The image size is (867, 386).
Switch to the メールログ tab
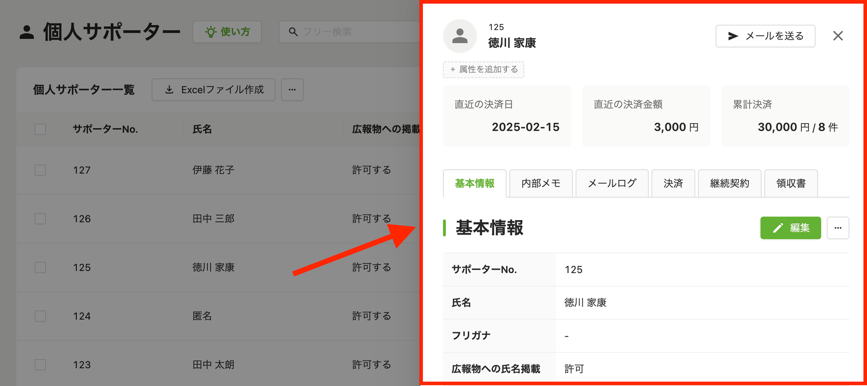[612, 183]
